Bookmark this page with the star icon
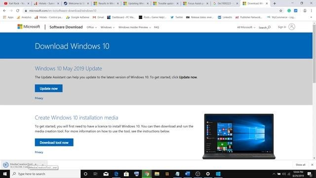The width and height of the screenshot is (316, 178). pyautogui.click(x=281, y=11)
